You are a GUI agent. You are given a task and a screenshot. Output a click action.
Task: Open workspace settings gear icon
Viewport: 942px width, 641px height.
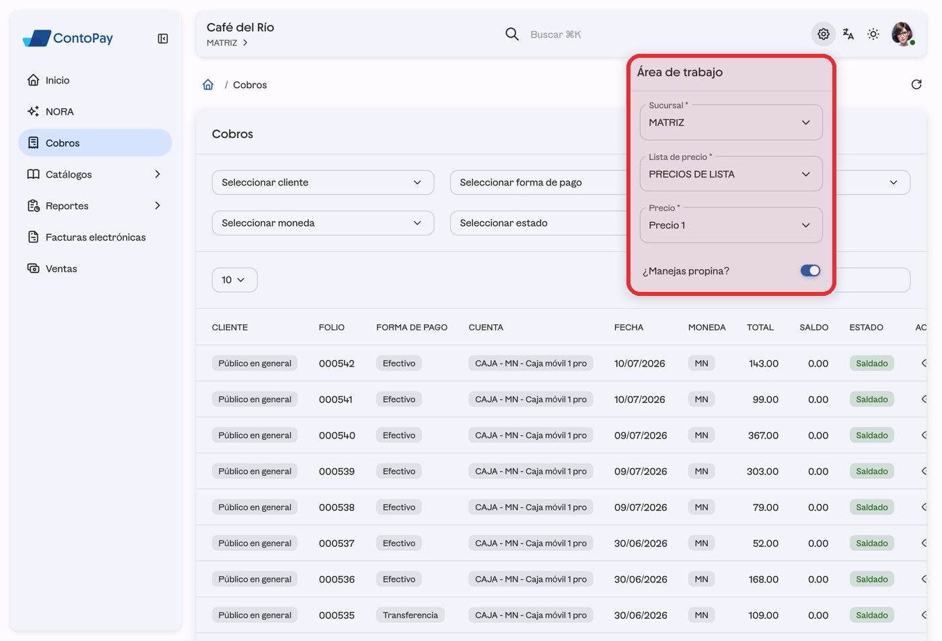coord(824,34)
